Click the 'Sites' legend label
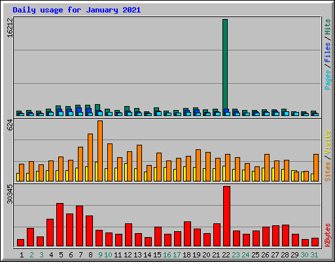The height and width of the screenshot is (262, 335). pos(327,172)
